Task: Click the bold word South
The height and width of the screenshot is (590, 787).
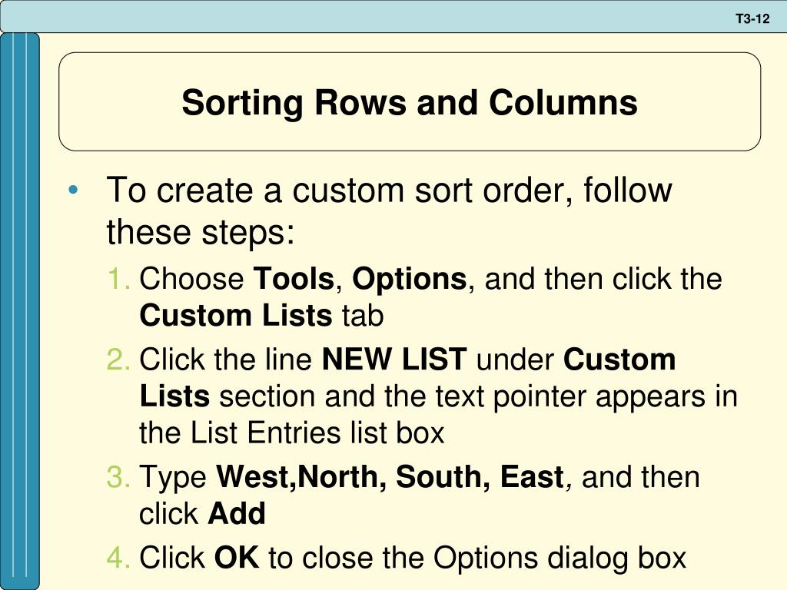Action: (x=443, y=477)
